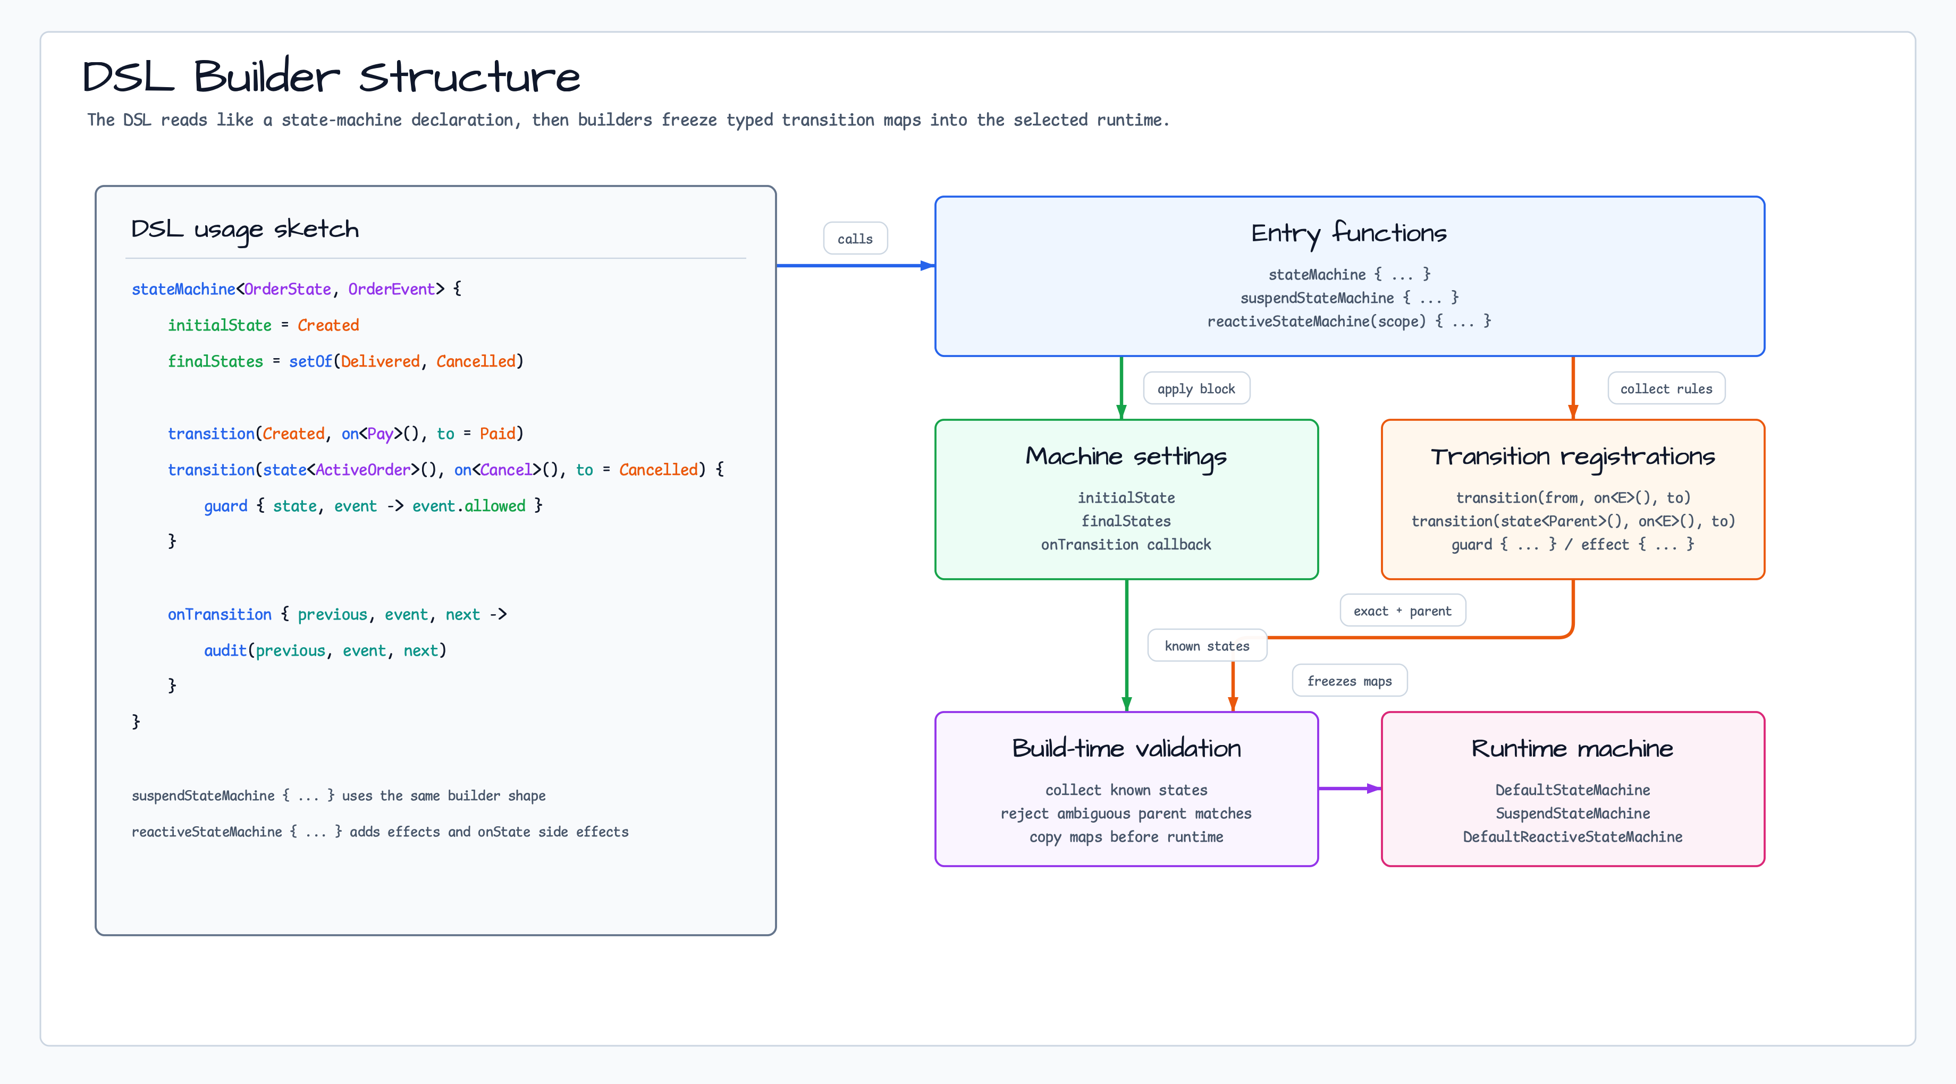Click the "Machine settings" node title

point(1126,456)
